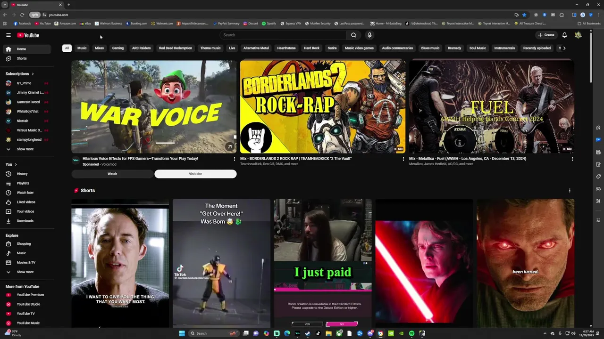Open YouTube Premium link
The height and width of the screenshot is (339, 604).
(27, 295)
